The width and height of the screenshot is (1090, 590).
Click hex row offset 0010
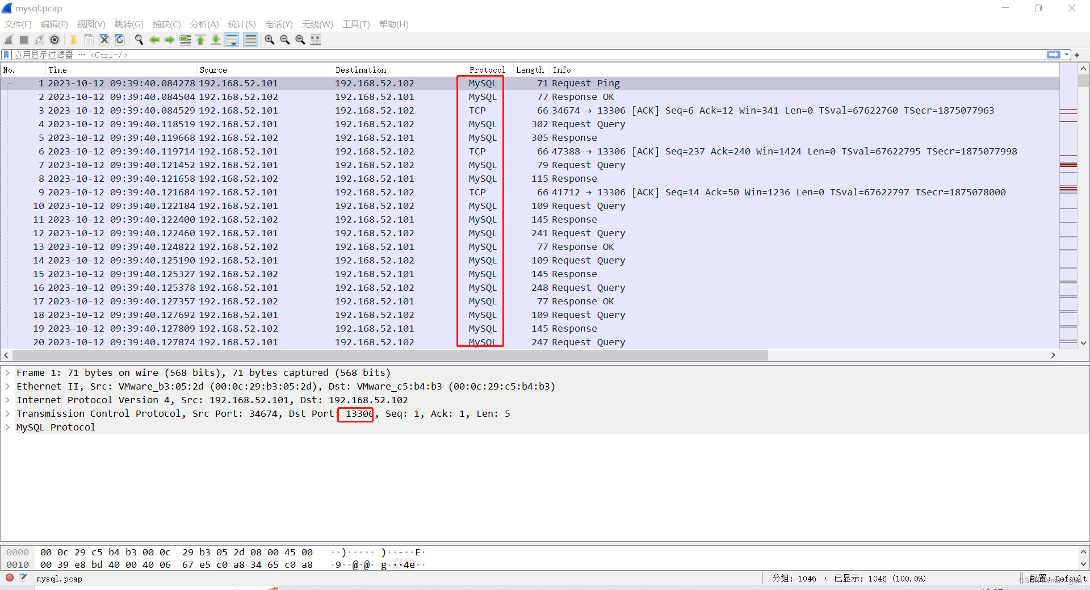click(18, 565)
